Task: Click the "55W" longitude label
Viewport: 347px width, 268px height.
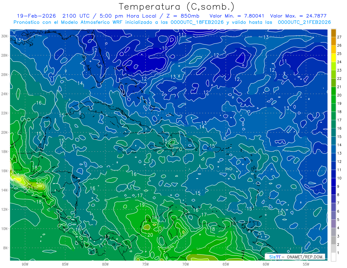Action: point(306,264)
